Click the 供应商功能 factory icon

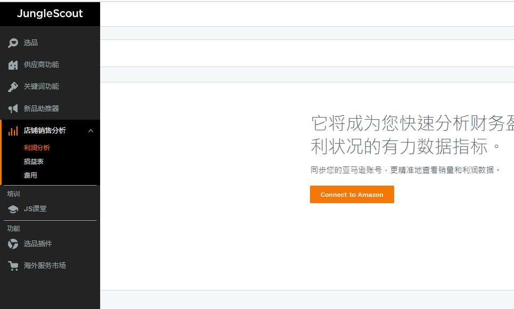pyautogui.click(x=13, y=65)
